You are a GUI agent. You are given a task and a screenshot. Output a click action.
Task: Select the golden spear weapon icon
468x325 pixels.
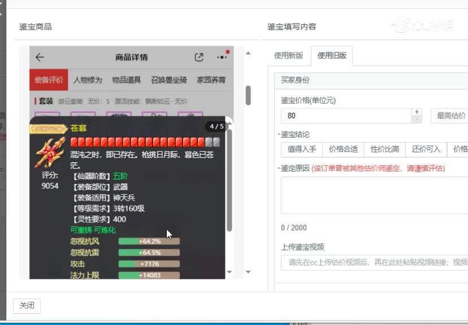(x=50, y=155)
